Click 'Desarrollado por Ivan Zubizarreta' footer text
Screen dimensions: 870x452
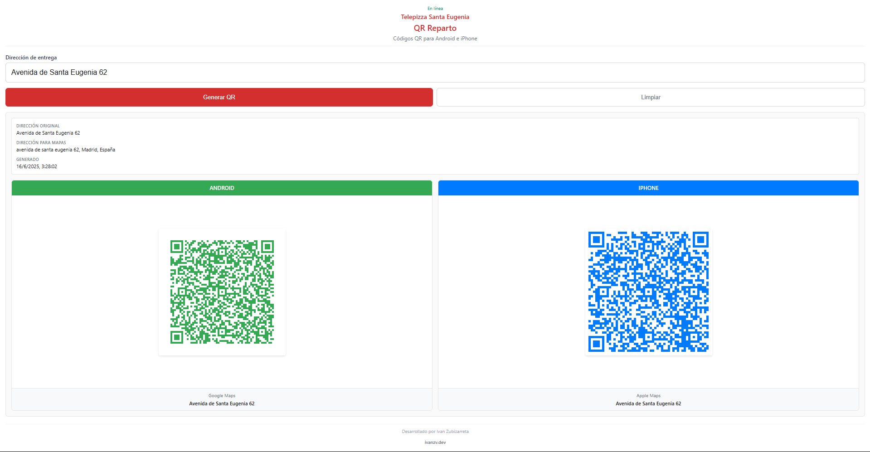coord(435,431)
